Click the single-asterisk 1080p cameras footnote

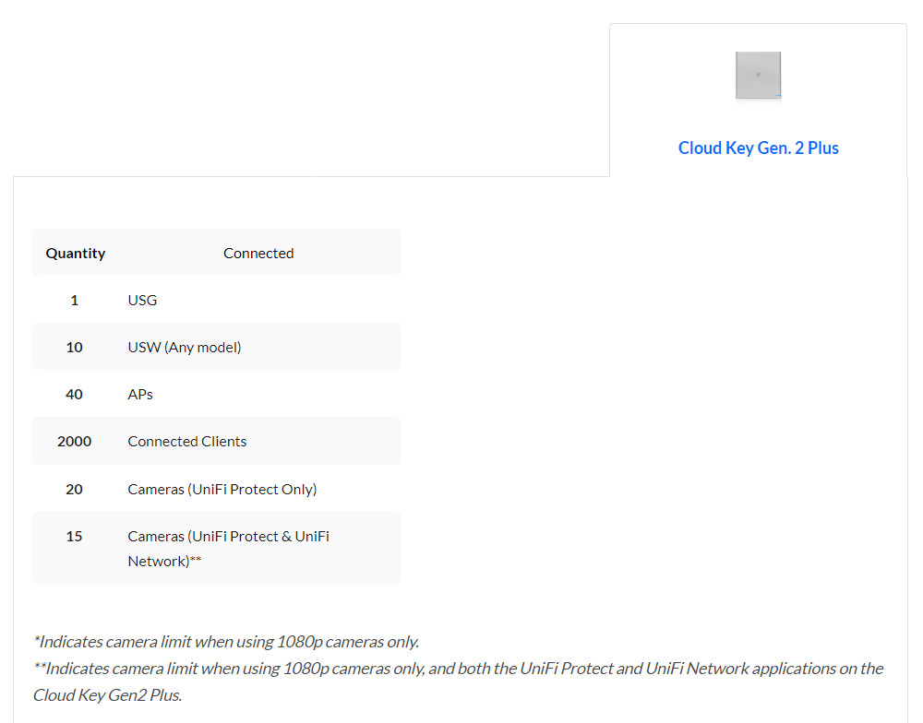click(226, 642)
